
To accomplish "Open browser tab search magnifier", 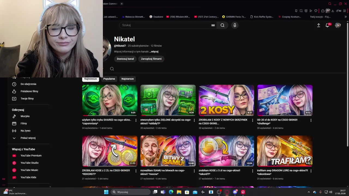I will pyautogui.click(x=330, y=4).
